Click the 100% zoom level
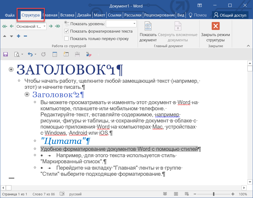Image resolution: width=253 pixels, height=198 pixels. (243, 194)
